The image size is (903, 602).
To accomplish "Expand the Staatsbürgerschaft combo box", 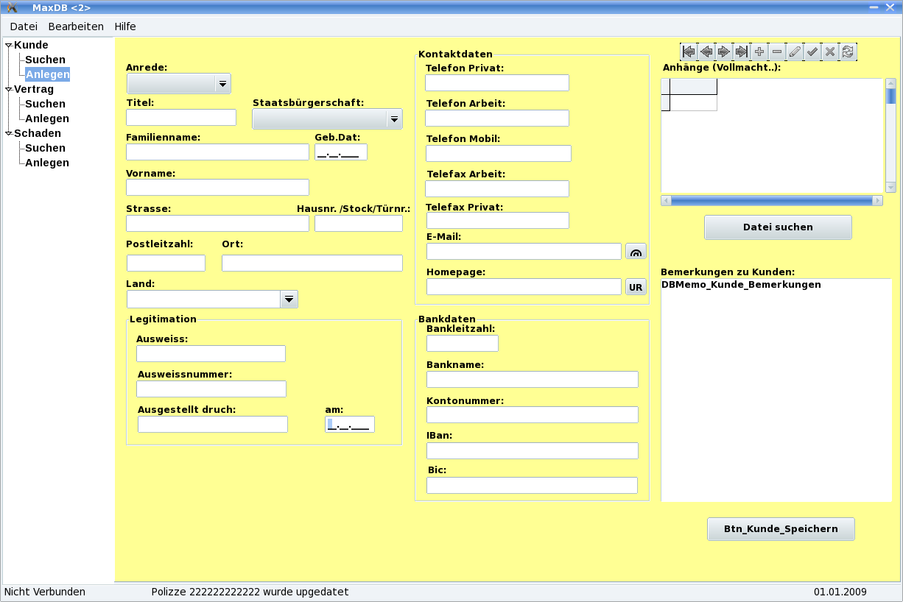I will [394, 119].
